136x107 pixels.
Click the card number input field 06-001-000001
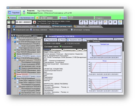tap(23, 22)
